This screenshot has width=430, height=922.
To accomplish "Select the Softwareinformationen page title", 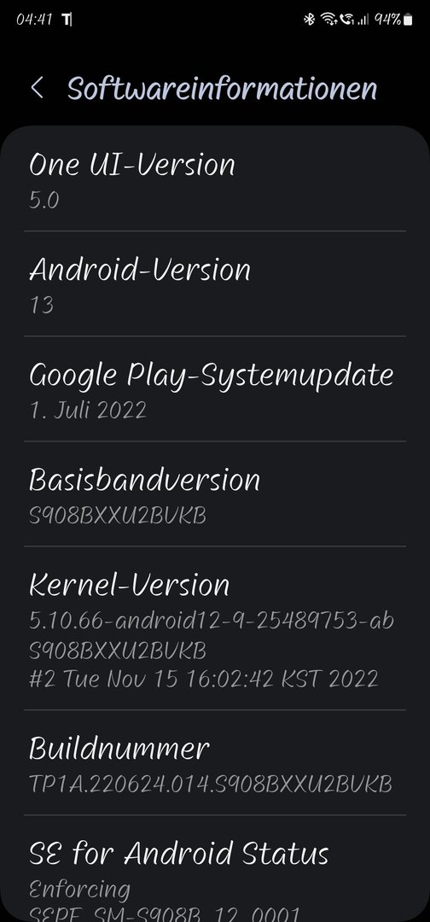I will point(222,88).
